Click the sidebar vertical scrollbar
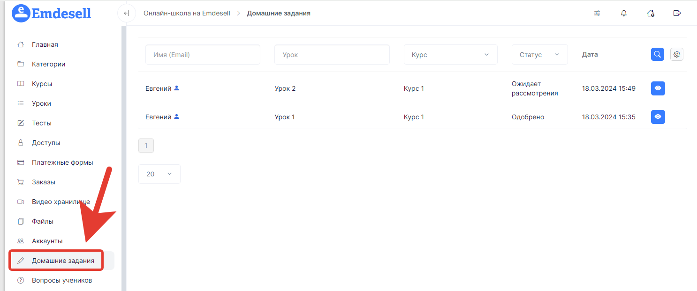 (124, 159)
